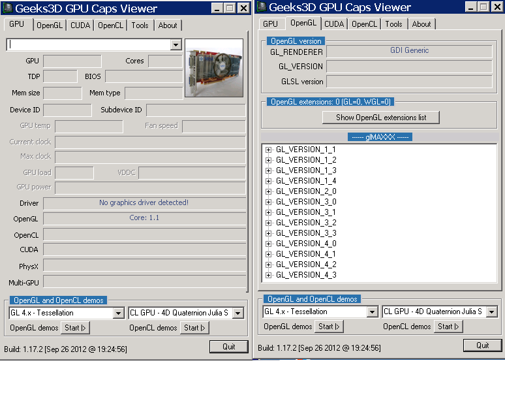Close the right GPU Caps Viewer window

tap(497, 7)
